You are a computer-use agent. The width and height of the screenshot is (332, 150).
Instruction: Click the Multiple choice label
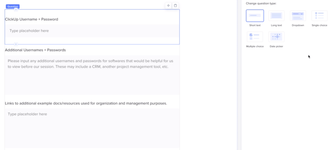(255, 47)
